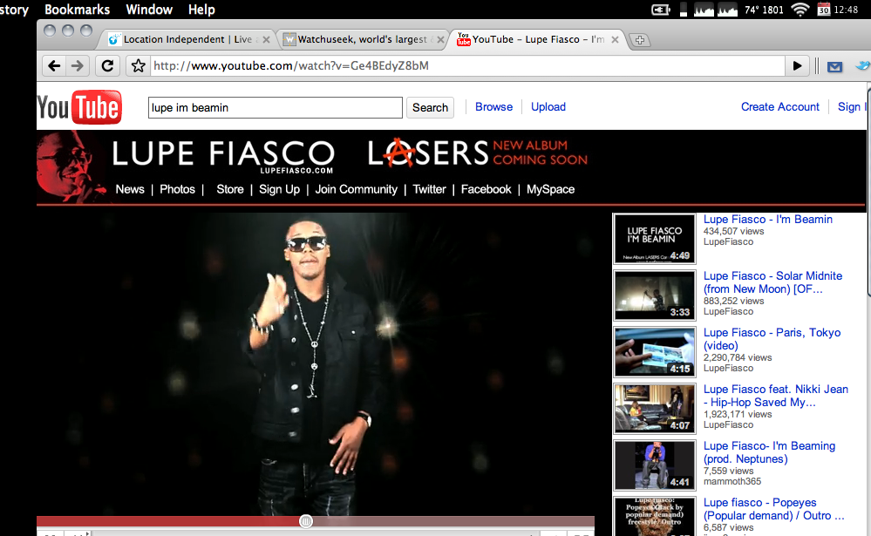Screen dimensions: 871x536
Task: Click the YouTube search box
Action: click(275, 108)
